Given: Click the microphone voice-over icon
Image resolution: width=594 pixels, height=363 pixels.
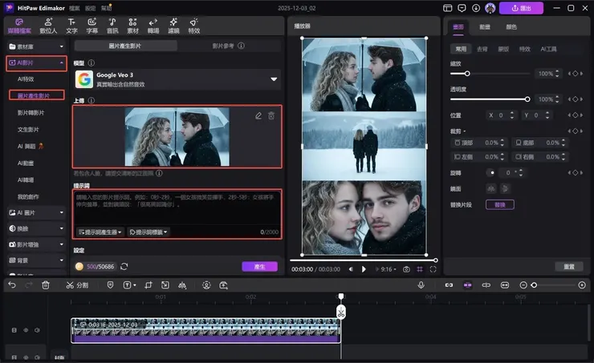Looking at the screenshot, I should pyautogui.click(x=421, y=285).
